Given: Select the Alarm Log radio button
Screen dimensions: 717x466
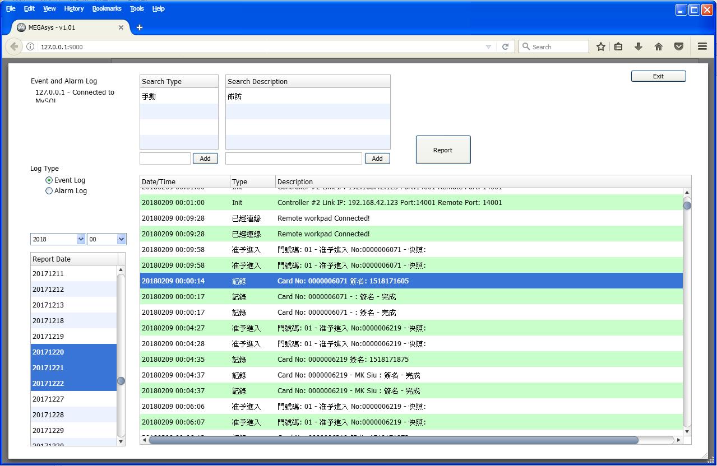Looking at the screenshot, I should [x=49, y=191].
